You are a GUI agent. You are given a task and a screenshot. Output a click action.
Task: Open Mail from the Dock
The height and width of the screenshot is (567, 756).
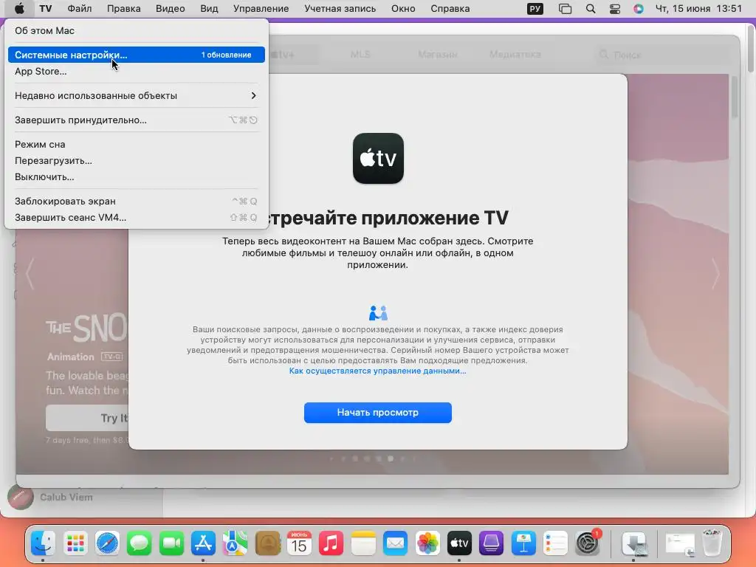pos(396,543)
